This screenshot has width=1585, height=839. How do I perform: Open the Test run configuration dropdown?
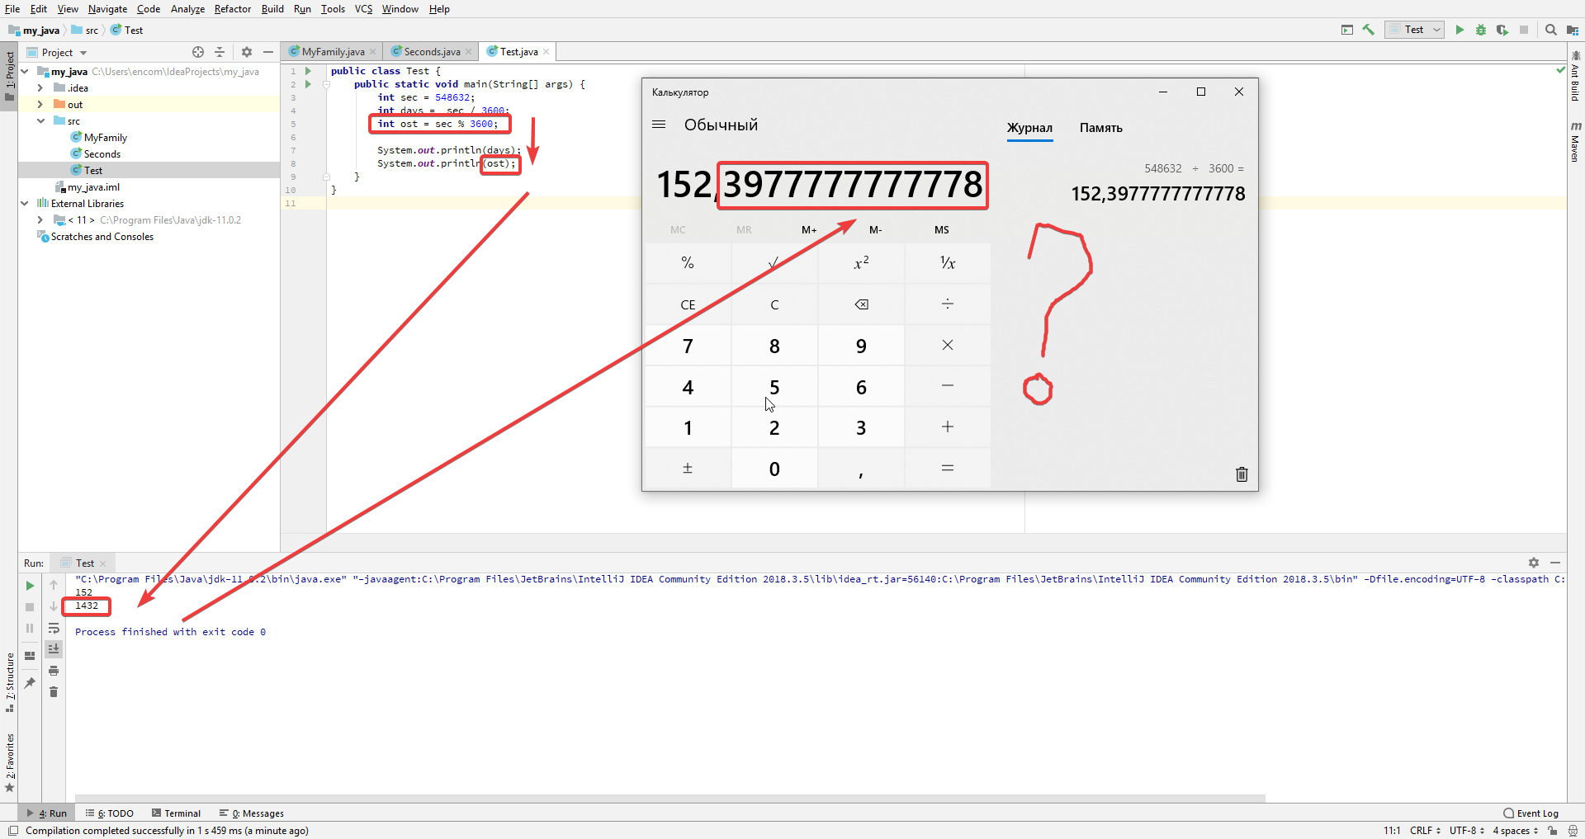(1414, 30)
